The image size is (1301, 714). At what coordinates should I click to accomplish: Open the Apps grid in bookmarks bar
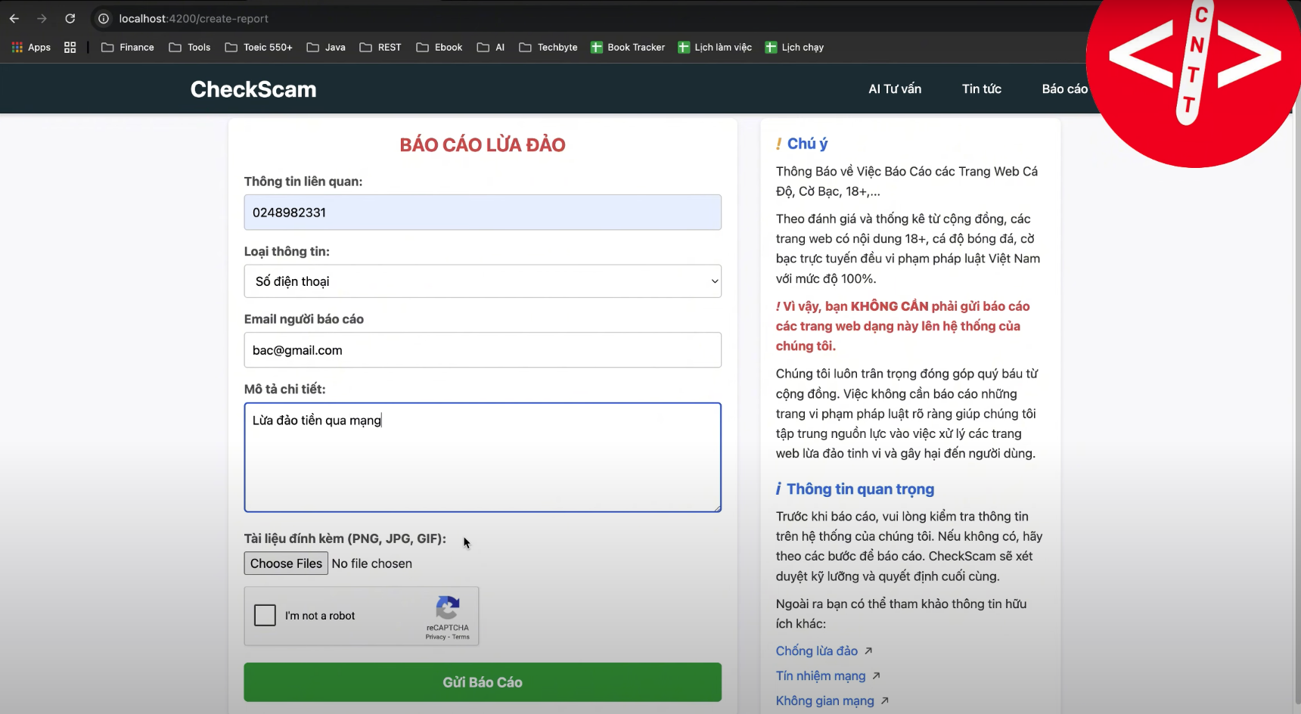(x=31, y=47)
